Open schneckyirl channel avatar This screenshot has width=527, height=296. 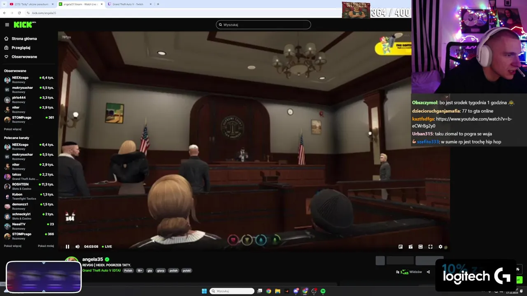click(7, 216)
